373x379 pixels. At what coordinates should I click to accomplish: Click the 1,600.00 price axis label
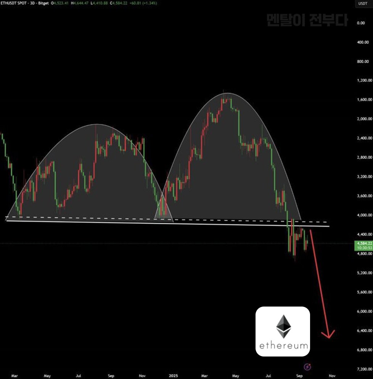point(365,100)
